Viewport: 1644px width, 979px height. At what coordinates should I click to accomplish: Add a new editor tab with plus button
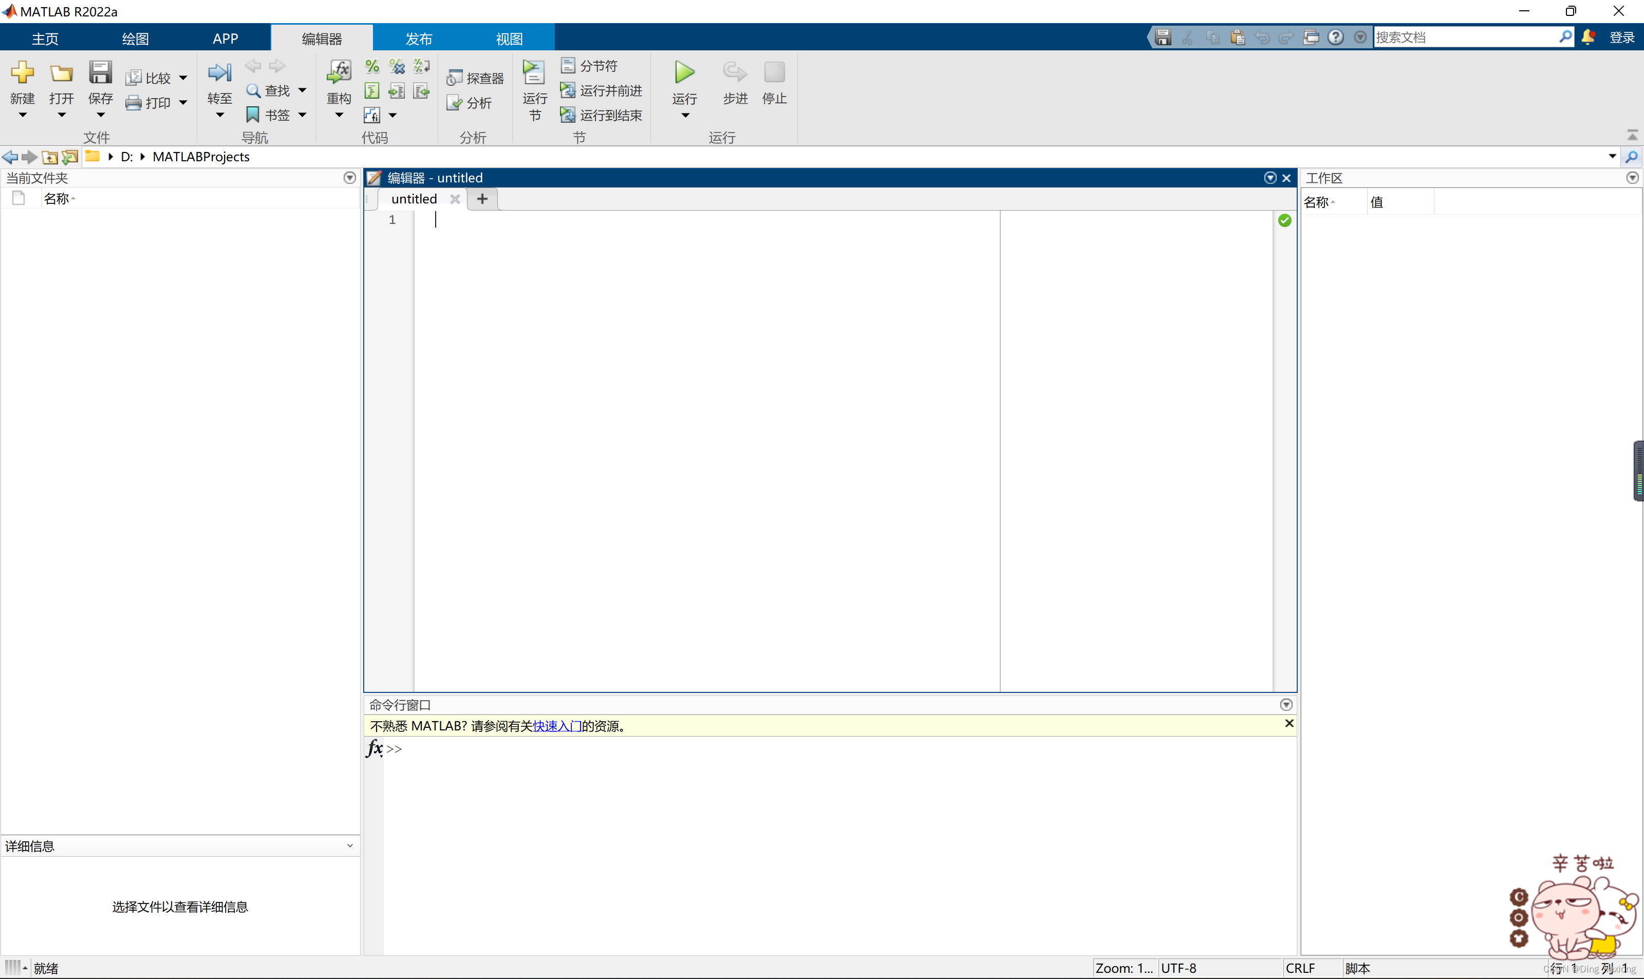click(x=482, y=199)
